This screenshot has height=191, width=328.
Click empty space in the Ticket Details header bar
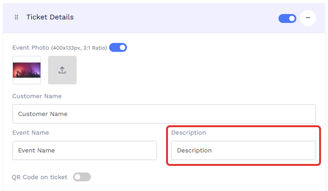coord(176,18)
